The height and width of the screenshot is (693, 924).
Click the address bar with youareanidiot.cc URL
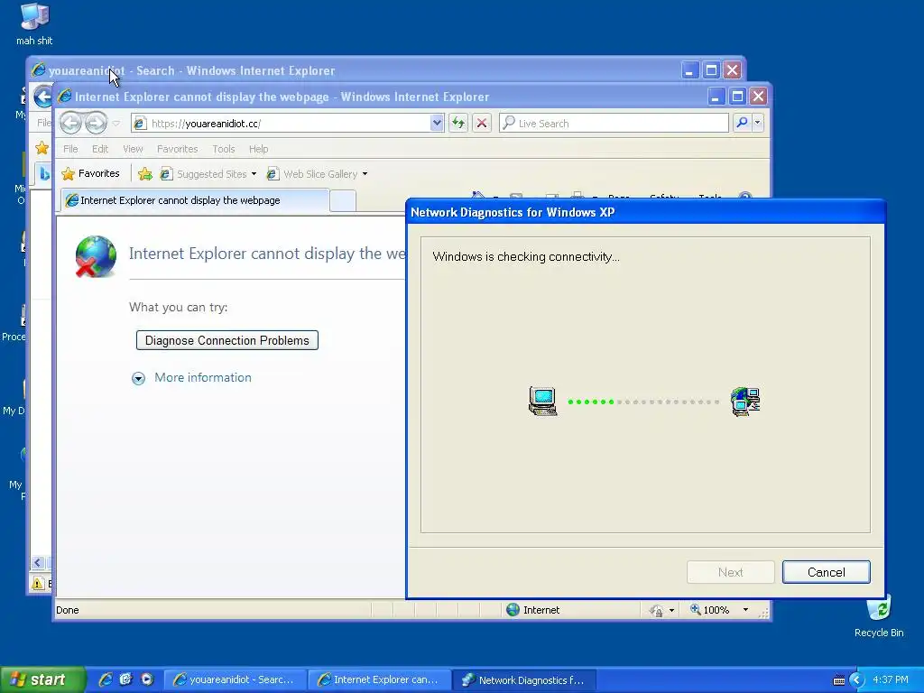[282, 123]
